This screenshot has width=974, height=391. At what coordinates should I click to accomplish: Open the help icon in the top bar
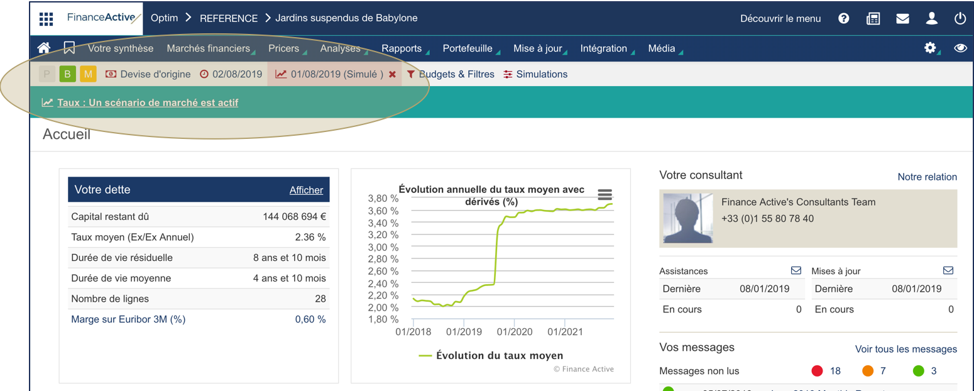click(843, 18)
